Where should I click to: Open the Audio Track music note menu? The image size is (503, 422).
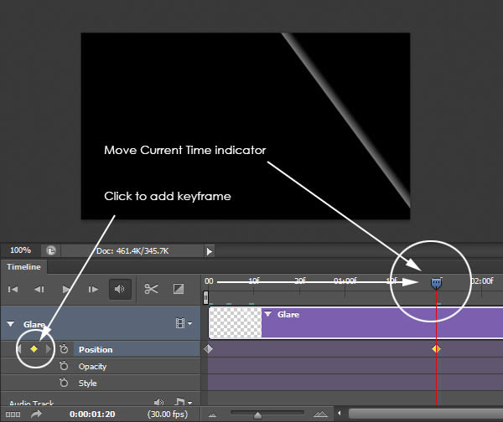click(184, 402)
